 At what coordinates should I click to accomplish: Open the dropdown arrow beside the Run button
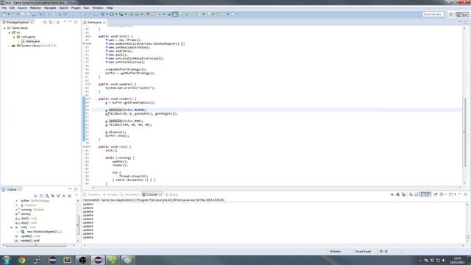[x=116, y=15]
